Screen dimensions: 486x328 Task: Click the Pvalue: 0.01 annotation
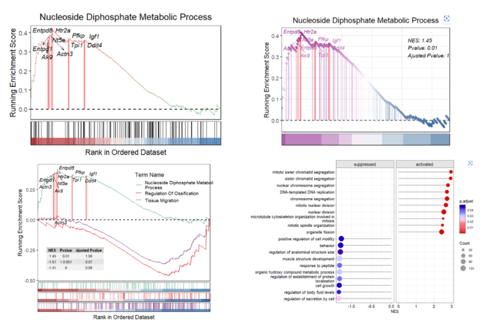(422, 48)
